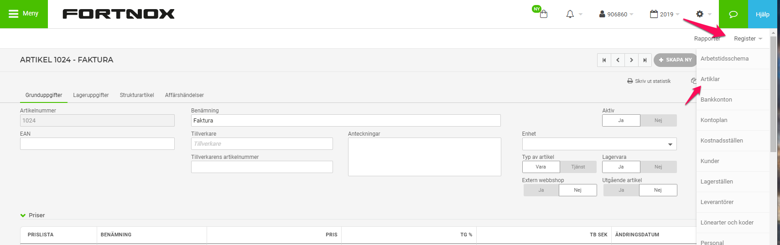Go to the previous article

(x=618, y=60)
